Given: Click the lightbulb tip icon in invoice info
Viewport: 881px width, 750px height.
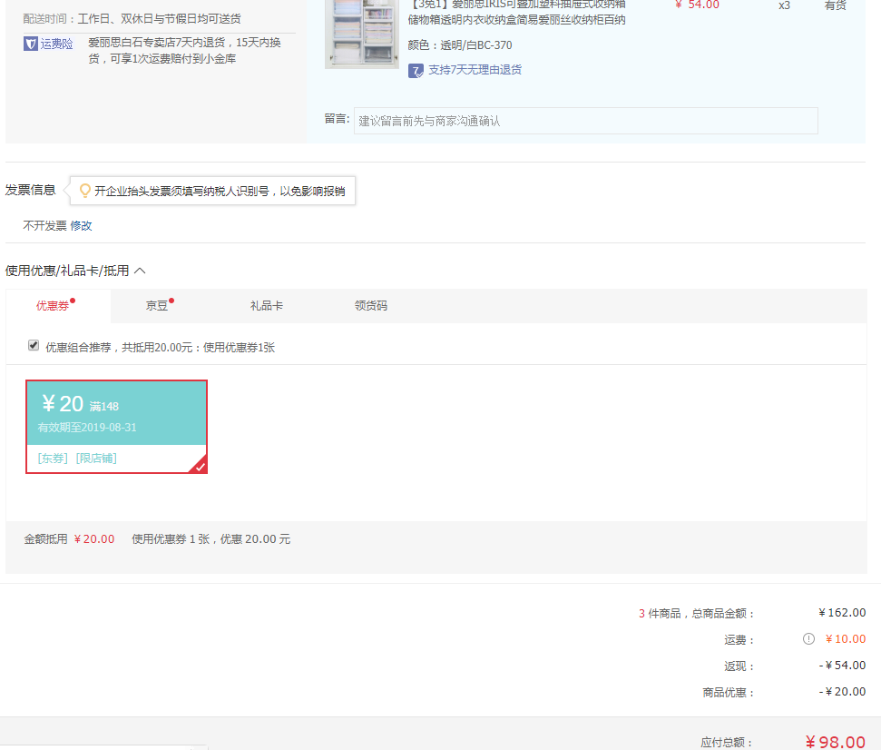Looking at the screenshot, I should point(85,191).
